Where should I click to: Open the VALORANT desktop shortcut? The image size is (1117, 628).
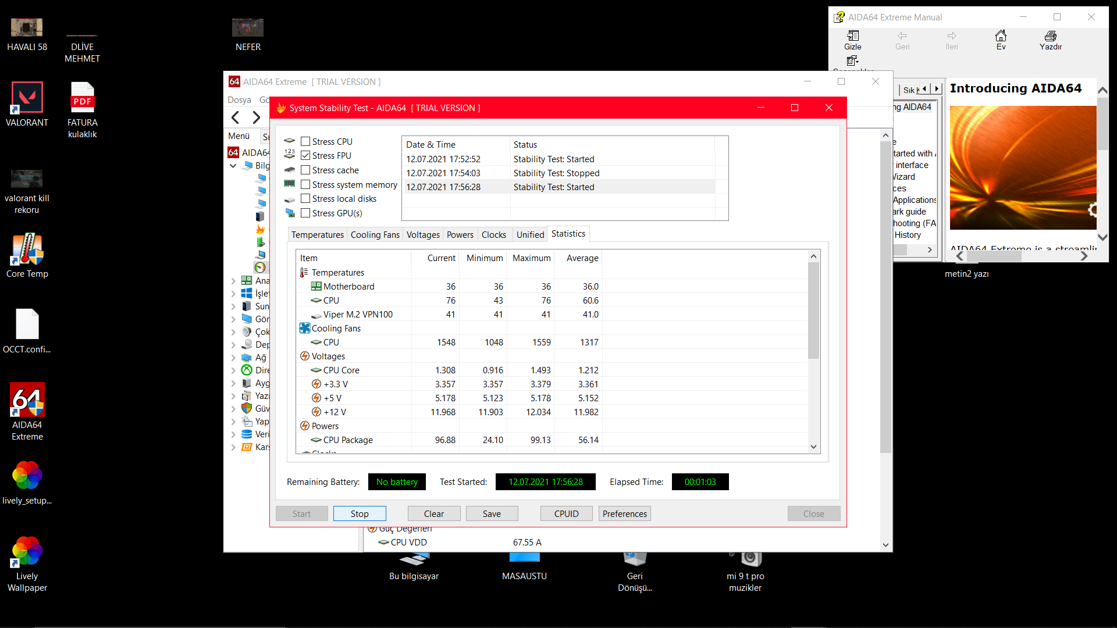coord(27,98)
